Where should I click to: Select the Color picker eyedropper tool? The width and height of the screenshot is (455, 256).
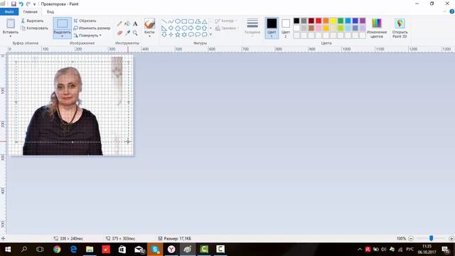coord(127,33)
